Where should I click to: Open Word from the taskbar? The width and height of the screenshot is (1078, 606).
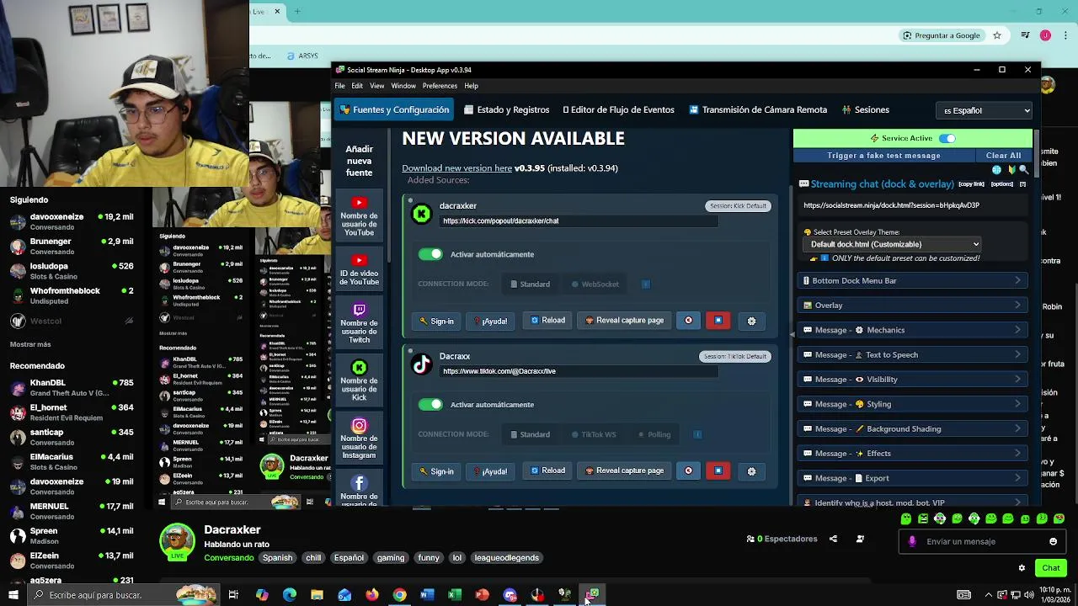point(427,595)
